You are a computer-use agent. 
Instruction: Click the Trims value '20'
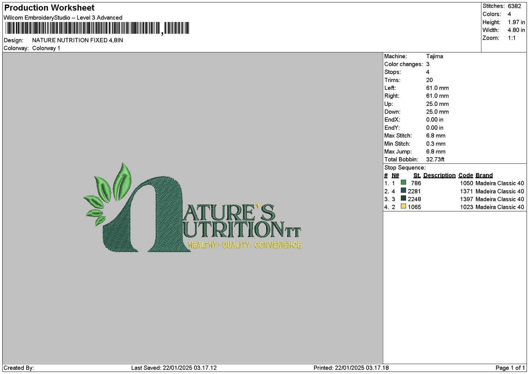(x=429, y=80)
